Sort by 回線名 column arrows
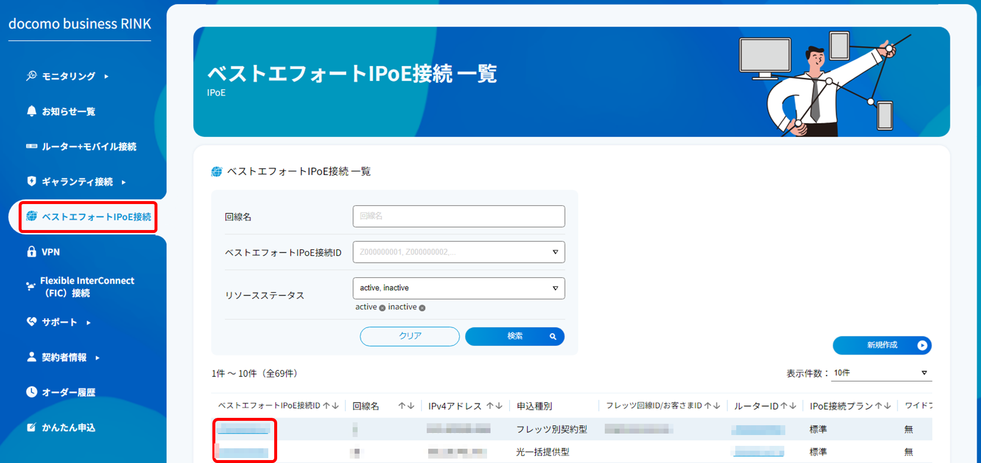981x463 pixels. coord(407,406)
